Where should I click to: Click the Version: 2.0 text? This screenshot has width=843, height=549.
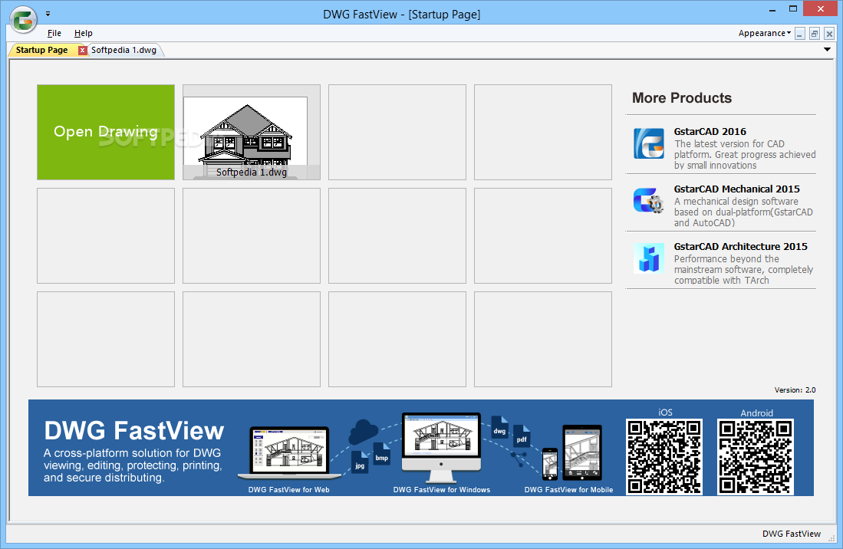click(795, 390)
